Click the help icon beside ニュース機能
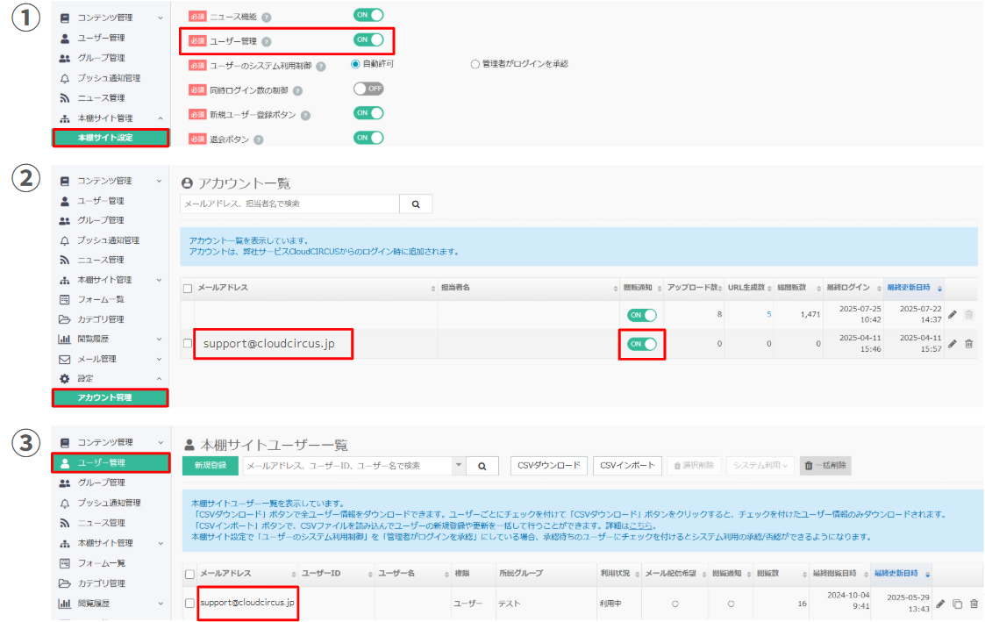Screen dimensions: 985x622 click(267, 17)
